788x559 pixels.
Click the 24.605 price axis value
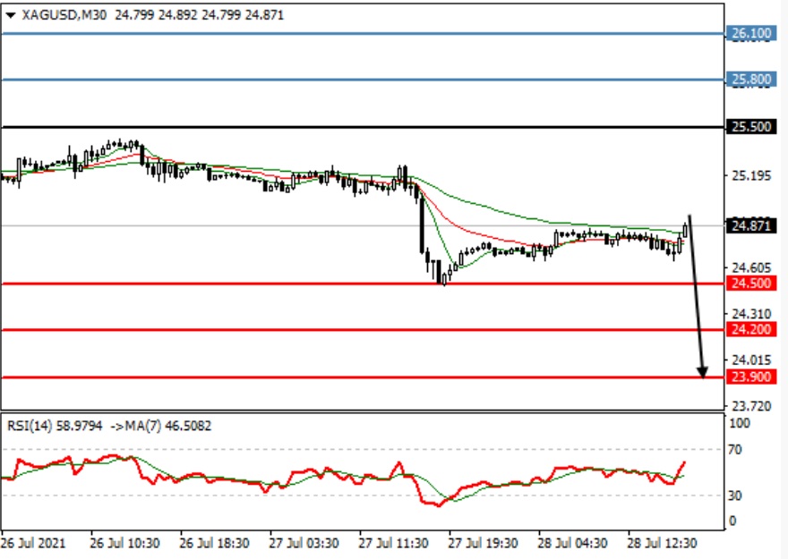point(751,268)
